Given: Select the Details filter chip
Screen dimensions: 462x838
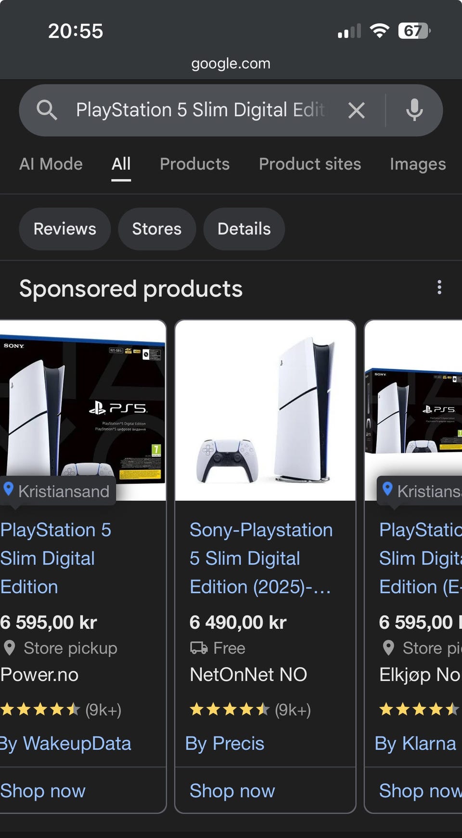Looking at the screenshot, I should point(244,229).
